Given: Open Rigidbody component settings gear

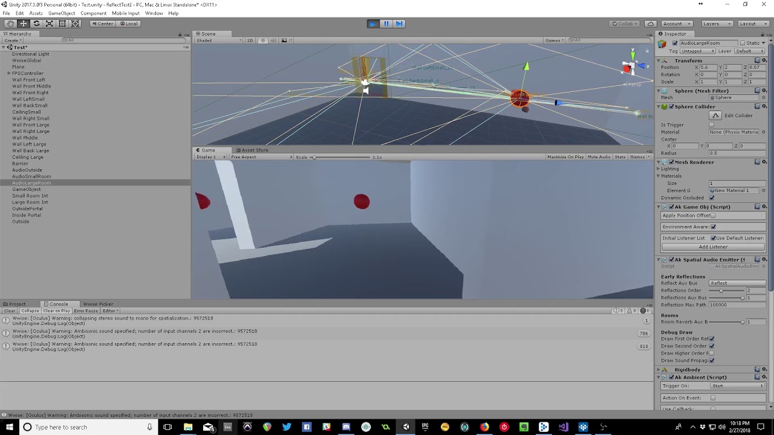Looking at the screenshot, I should click(x=764, y=369).
